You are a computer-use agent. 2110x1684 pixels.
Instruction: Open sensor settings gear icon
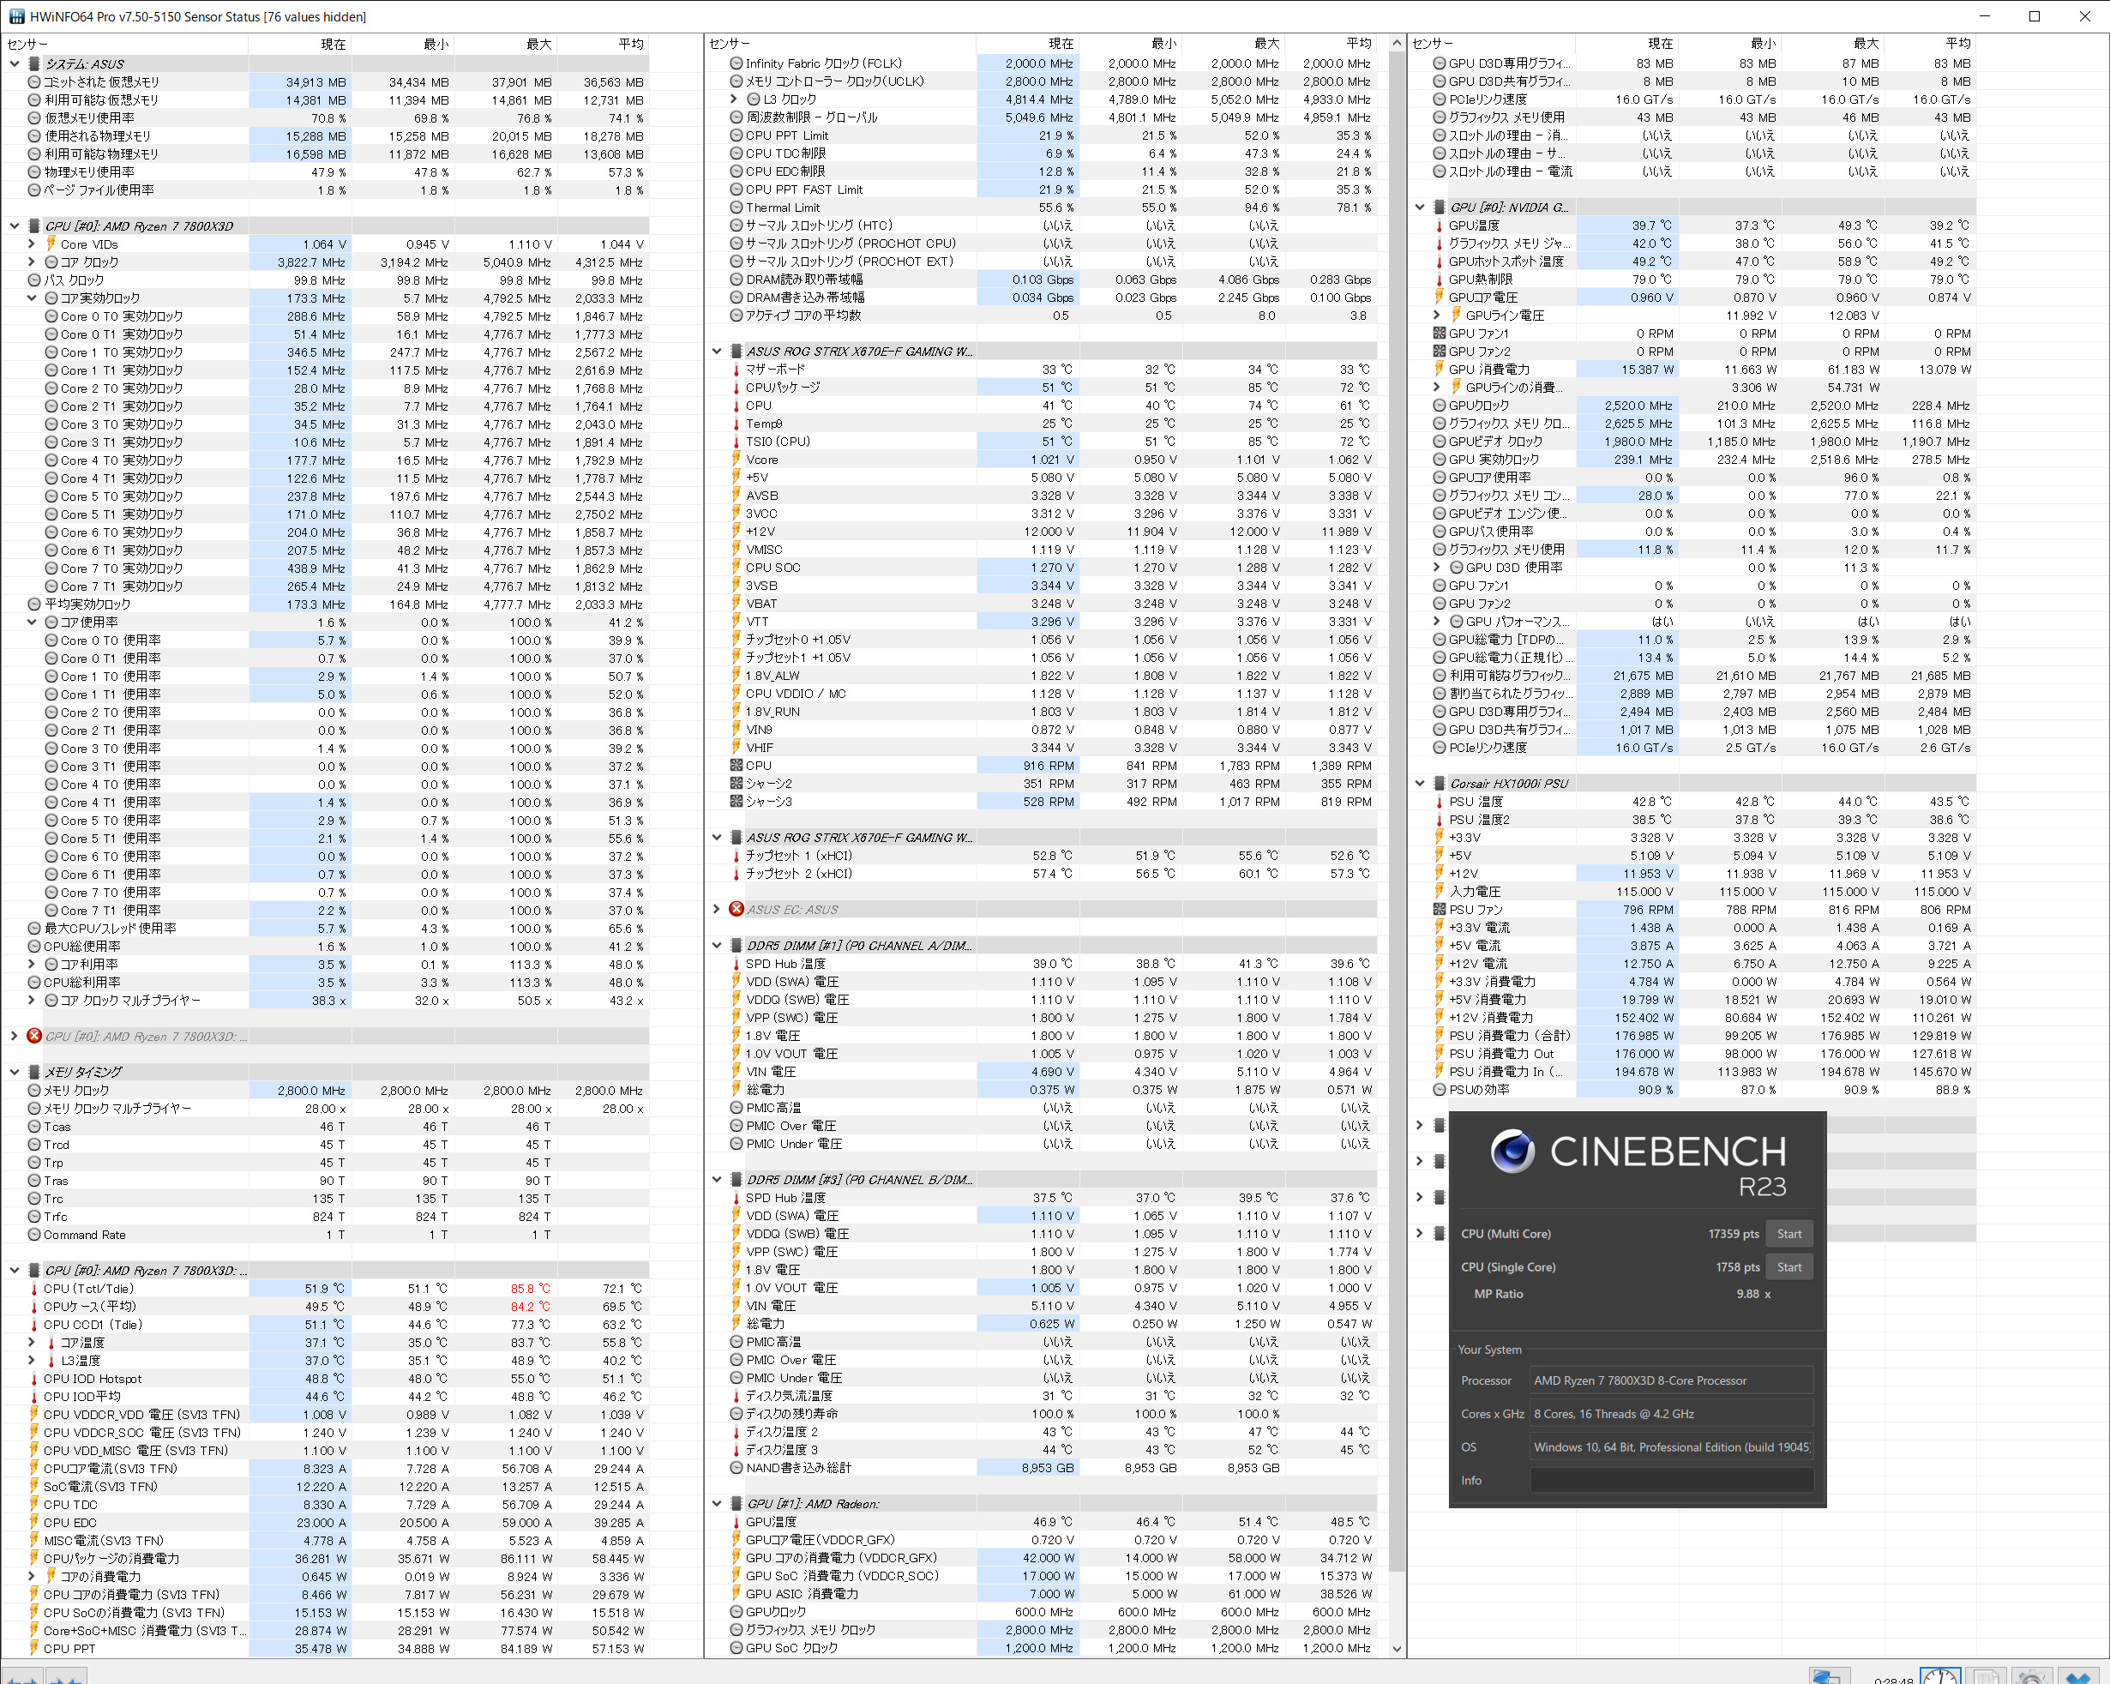point(2032,1675)
